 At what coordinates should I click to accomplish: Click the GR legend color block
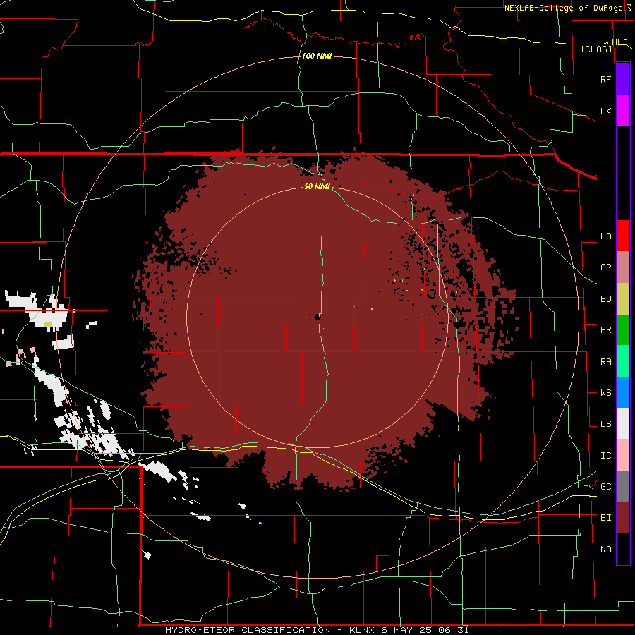623,267
